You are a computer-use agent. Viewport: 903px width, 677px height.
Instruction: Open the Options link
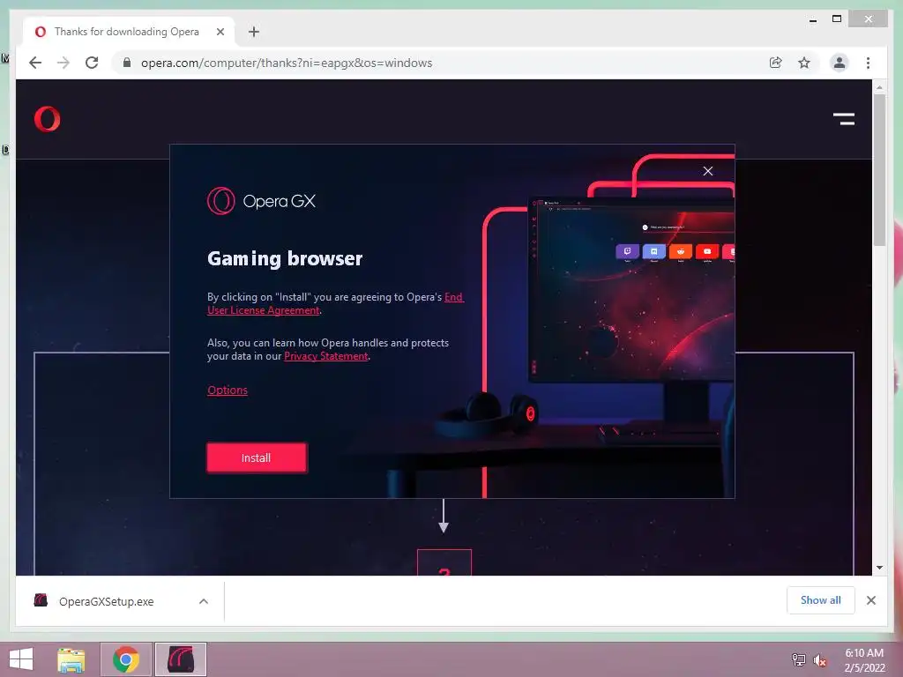click(228, 390)
